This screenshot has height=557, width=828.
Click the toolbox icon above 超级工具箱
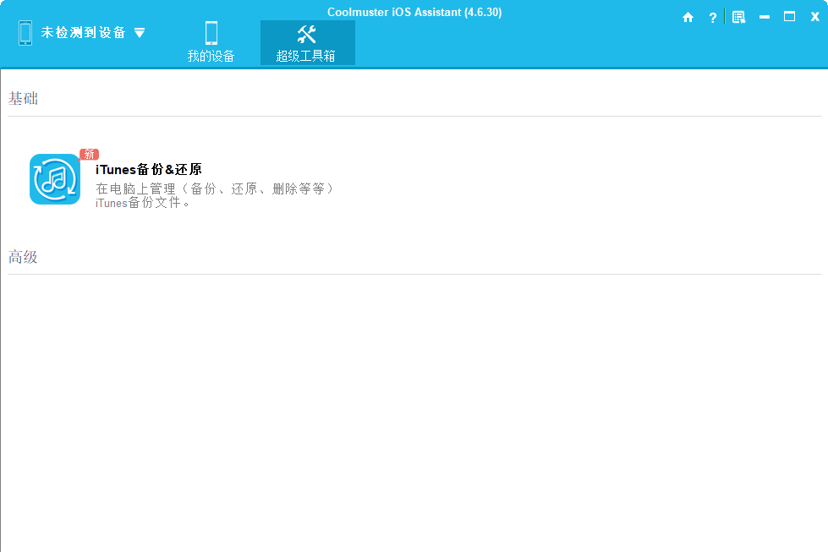point(307,33)
